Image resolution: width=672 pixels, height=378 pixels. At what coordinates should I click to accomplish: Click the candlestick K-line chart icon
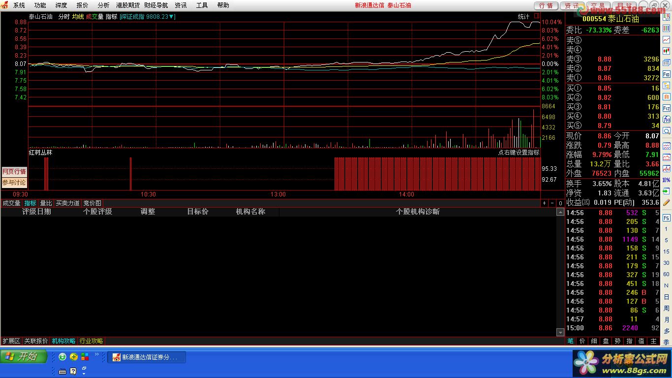pyautogui.click(x=667, y=51)
